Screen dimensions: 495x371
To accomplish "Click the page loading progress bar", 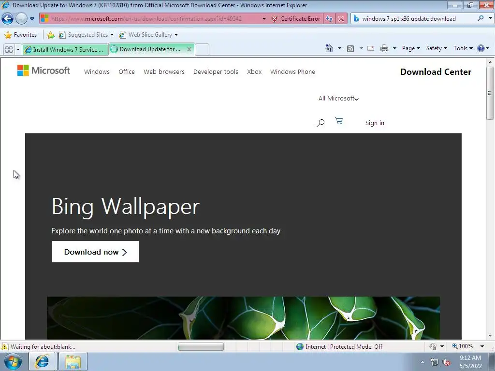I will [201, 347].
